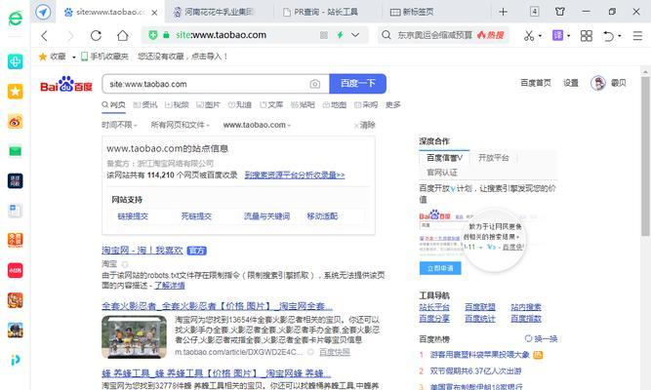Open the hamburger main menu icon
The image size is (651, 390).
point(637,36)
